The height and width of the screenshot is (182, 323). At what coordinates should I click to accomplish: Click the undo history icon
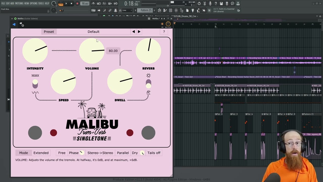(199, 4)
